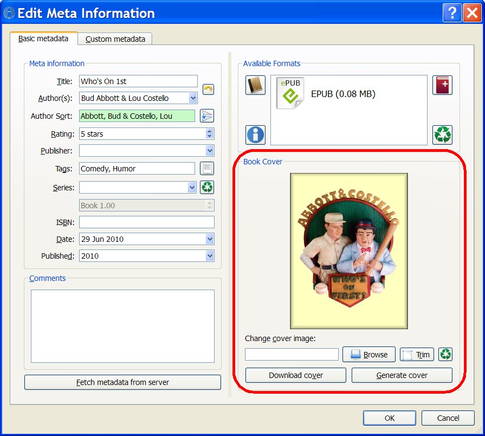Screen dimensions: 485x436
Task: Open the Published date dropdown
Action: click(210, 256)
